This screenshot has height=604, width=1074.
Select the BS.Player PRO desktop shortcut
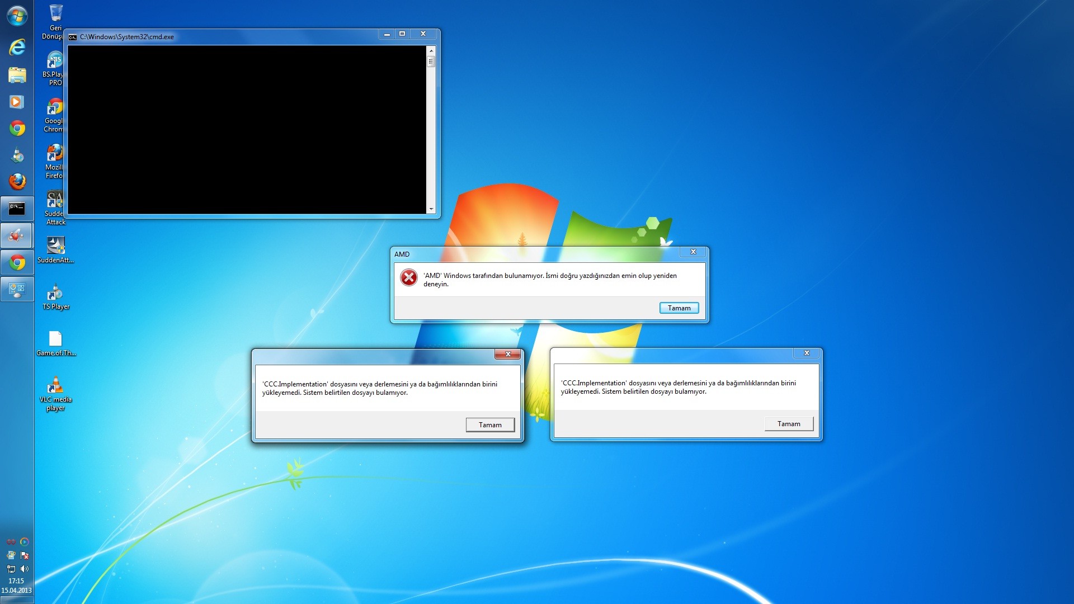coord(55,68)
